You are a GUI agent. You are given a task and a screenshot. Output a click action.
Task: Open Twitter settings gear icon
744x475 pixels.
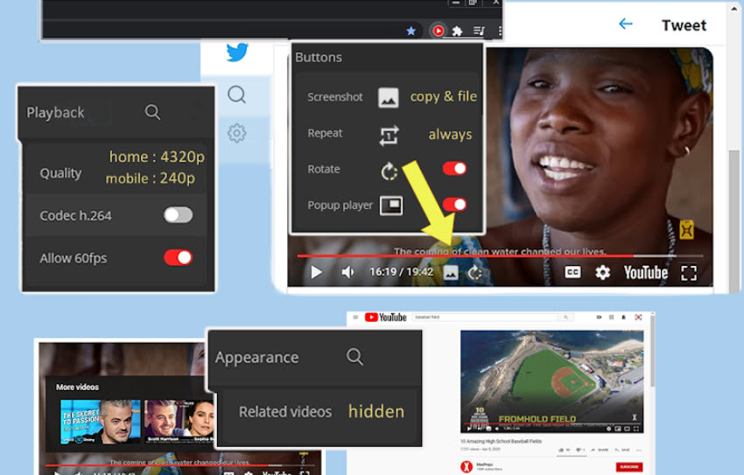tap(236, 133)
